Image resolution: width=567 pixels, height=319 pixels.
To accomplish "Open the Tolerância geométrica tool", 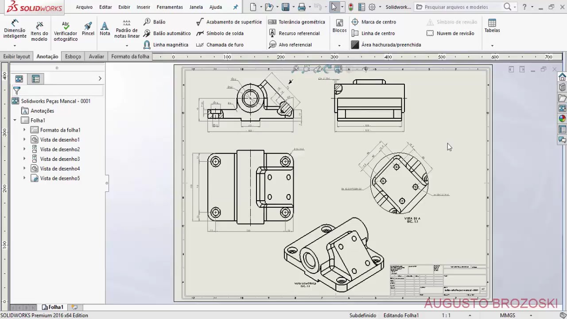I will pyautogui.click(x=296, y=22).
